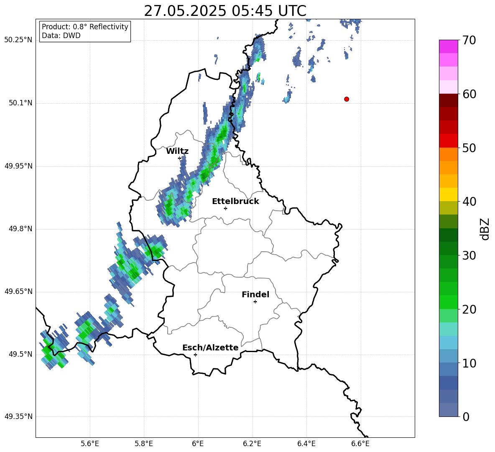Click the 49.95°N latitude tick label
495x452 pixels.
pos(18,166)
